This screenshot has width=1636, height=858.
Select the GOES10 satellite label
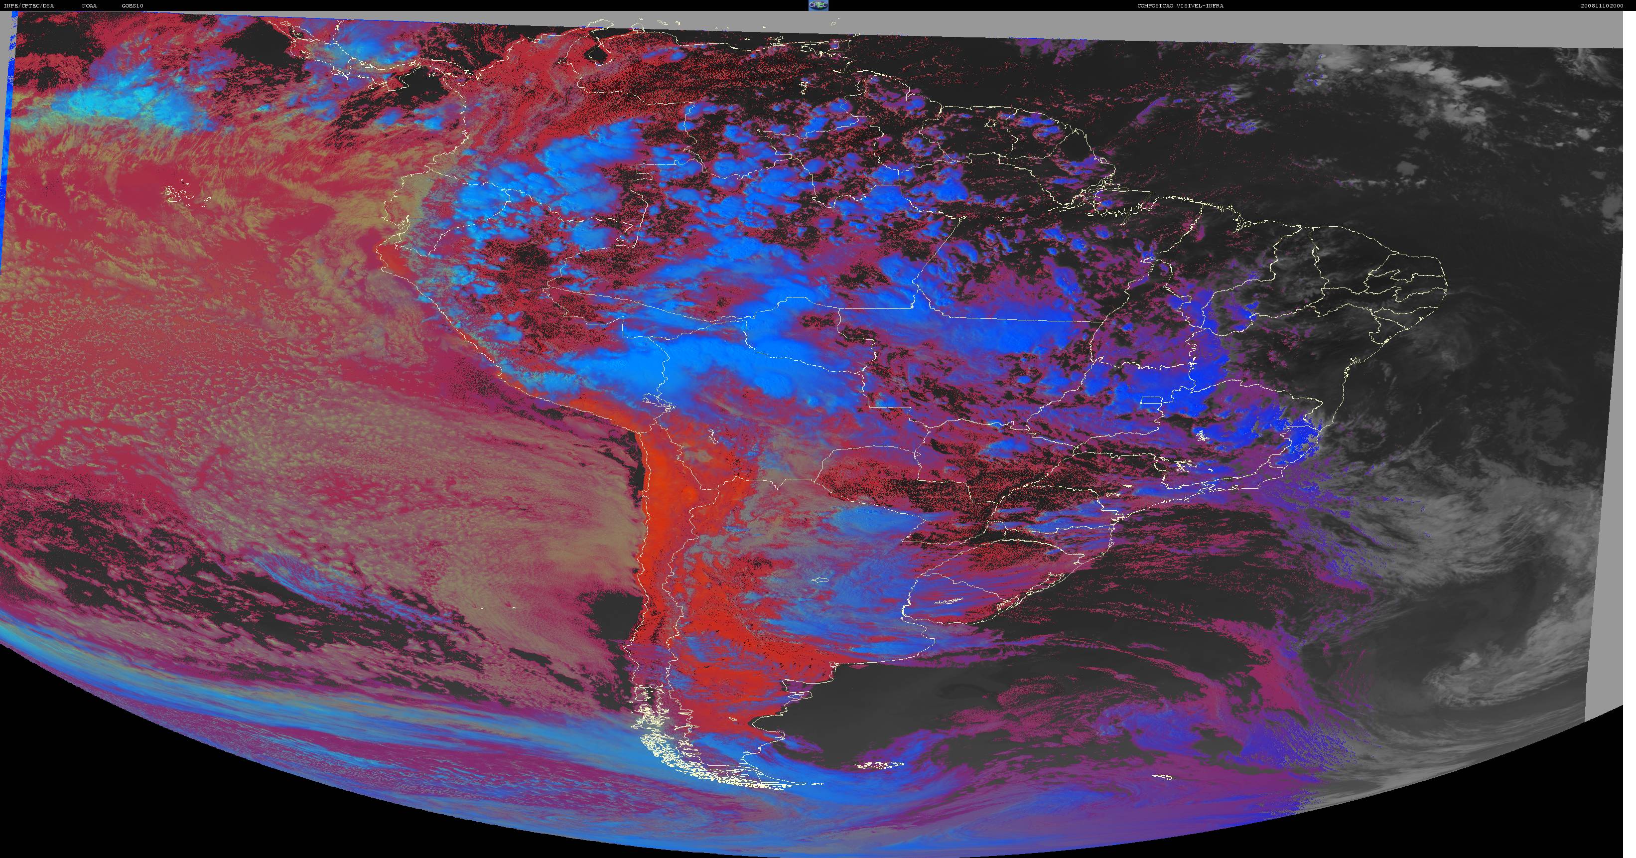pos(133,5)
